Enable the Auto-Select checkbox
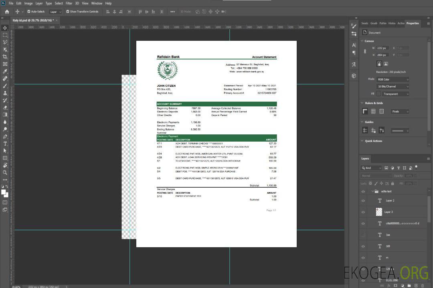Image resolution: width=433 pixels, height=288 pixels. pyautogui.click(x=29, y=12)
